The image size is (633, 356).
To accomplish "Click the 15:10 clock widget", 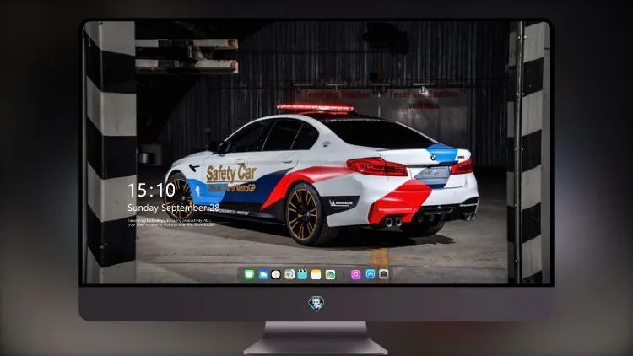I will click(151, 190).
